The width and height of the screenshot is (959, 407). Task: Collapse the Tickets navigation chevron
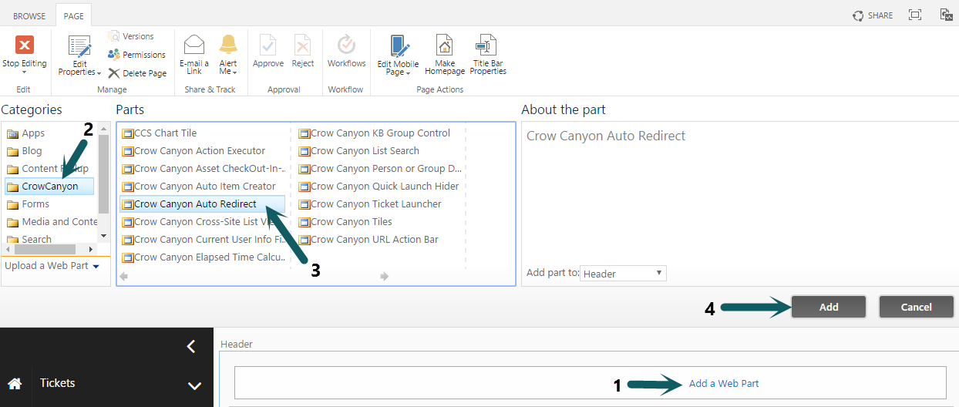pos(194,385)
